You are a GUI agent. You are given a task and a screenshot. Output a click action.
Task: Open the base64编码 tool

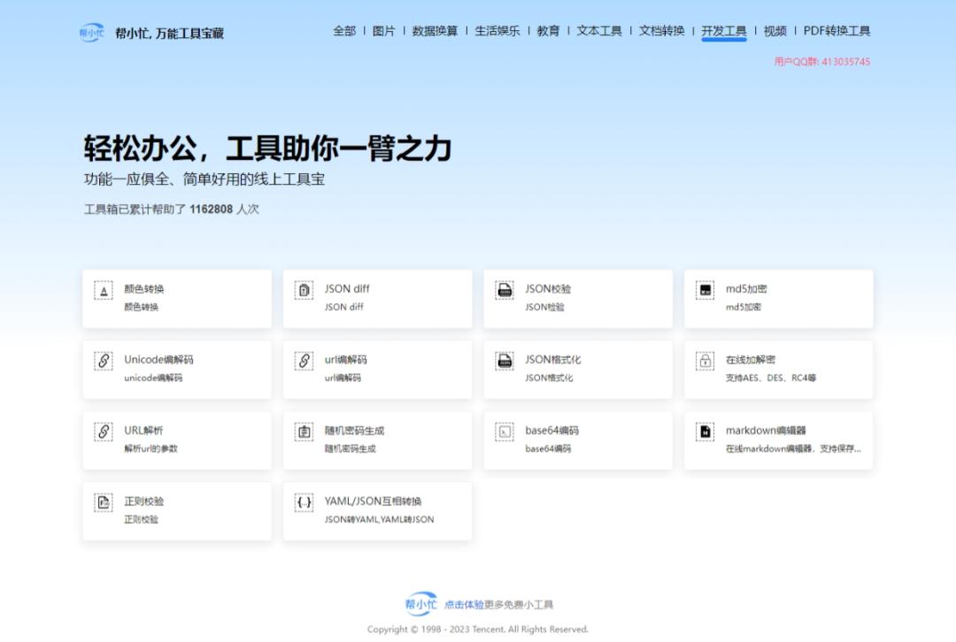point(577,439)
